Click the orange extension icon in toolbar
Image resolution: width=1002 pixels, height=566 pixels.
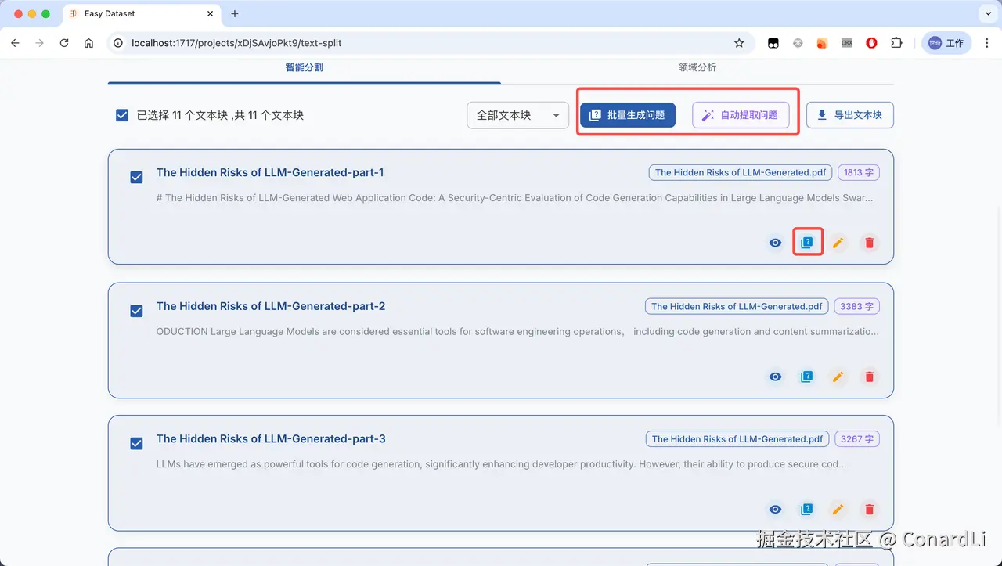pyautogui.click(x=822, y=43)
